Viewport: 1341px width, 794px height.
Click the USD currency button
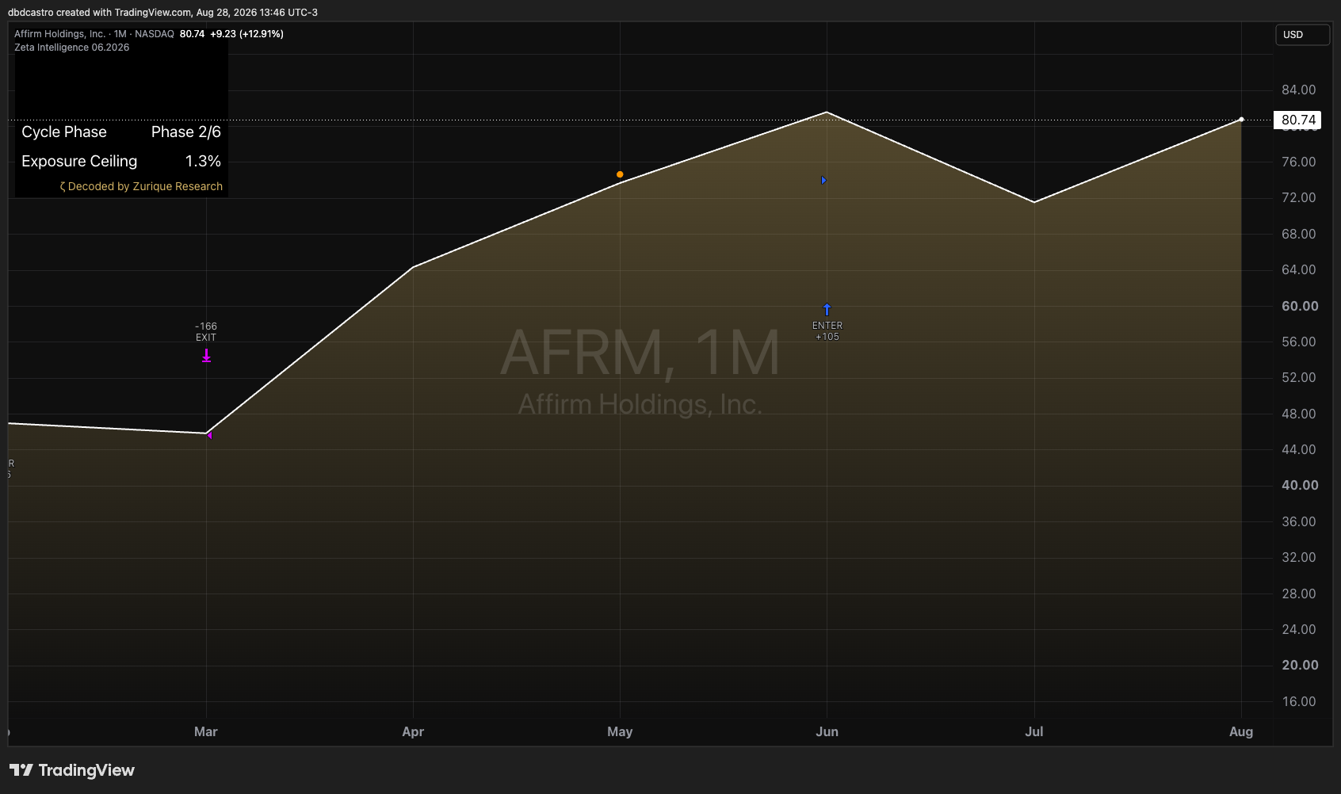pos(1301,35)
